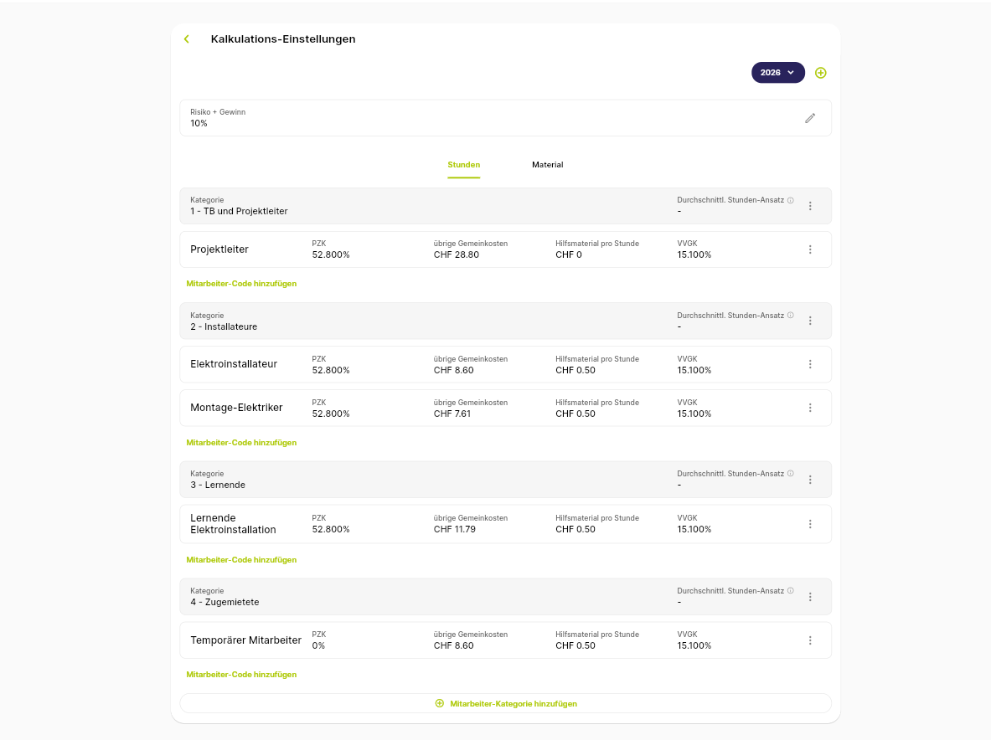
Task: Edit Risiko + Gewinn with pencil icon
Action: (x=809, y=118)
